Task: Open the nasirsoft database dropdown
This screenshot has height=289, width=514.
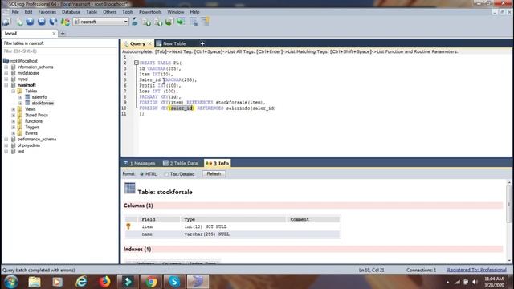Action: coord(126,22)
